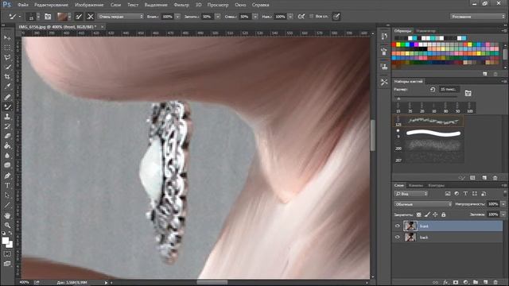Toggle load brush after each stroke
Screen dimensions: 509x286
(x=79, y=17)
